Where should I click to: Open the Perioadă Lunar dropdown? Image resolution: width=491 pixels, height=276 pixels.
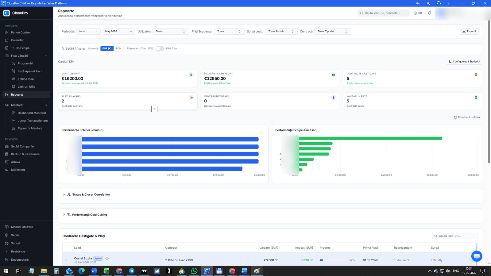click(x=88, y=31)
